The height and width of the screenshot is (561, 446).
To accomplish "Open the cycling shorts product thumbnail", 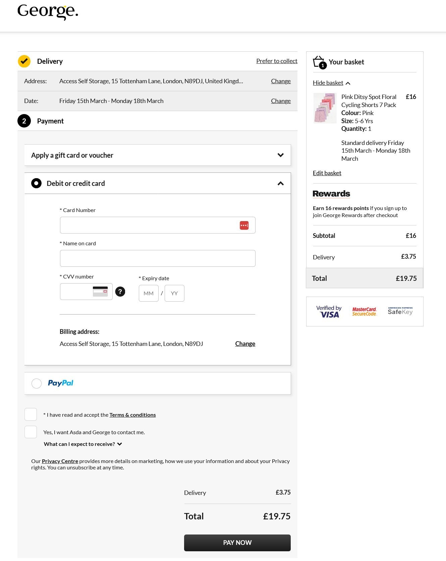I will [x=325, y=108].
